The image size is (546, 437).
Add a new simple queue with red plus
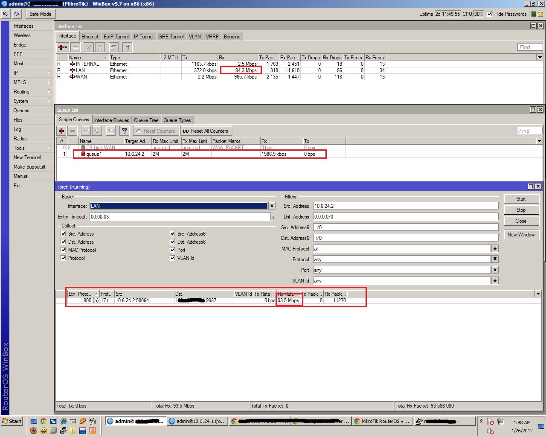point(61,131)
